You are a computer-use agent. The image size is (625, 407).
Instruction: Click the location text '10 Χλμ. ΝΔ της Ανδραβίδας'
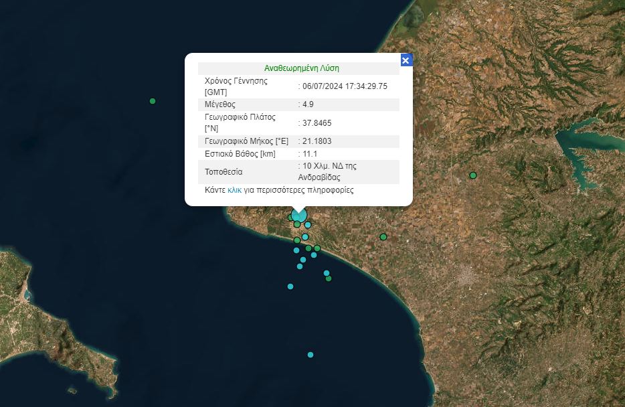coord(329,171)
